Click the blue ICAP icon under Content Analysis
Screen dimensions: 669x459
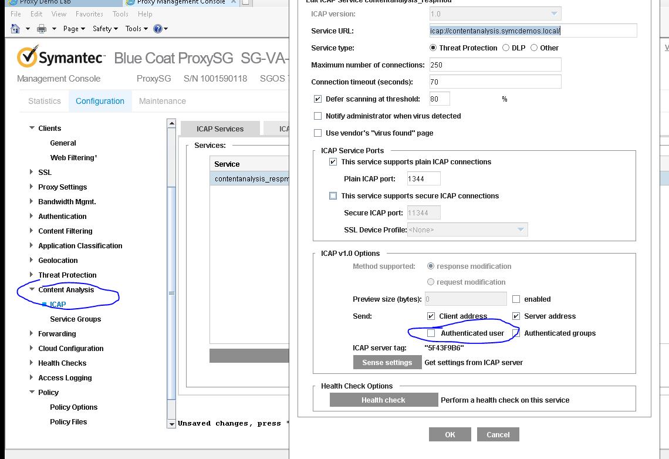point(45,304)
